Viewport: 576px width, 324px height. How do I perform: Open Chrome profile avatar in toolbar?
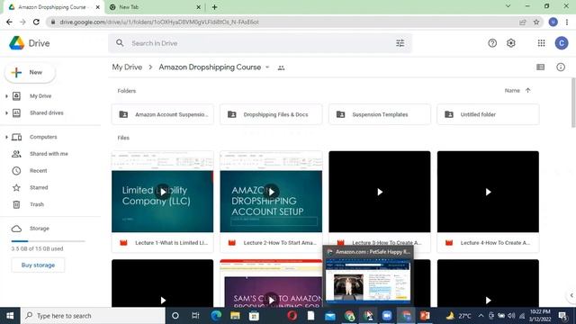click(x=553, y=22)
